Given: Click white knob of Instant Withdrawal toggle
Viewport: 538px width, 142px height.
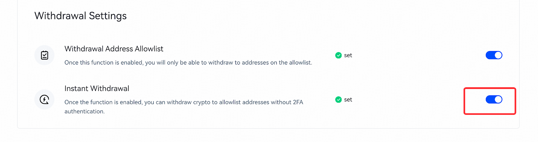Looking at the screenshot, I should click(498, 99).
